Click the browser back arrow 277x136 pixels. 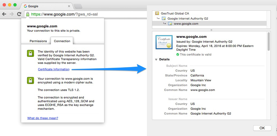click(x=4, y=14)
